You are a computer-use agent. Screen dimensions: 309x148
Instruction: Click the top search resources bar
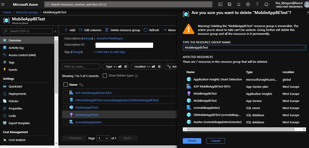(x=128, y=4)
